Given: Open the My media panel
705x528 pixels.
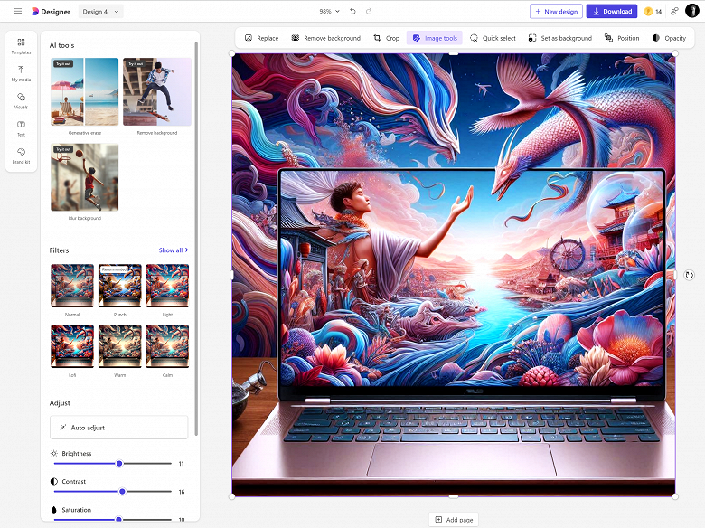Looking at the screenshot, I should pos(21,74).
